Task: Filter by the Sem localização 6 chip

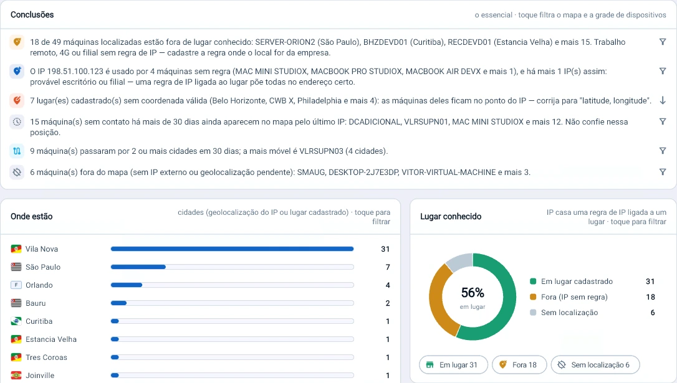Action: click(x=595, y=365)
